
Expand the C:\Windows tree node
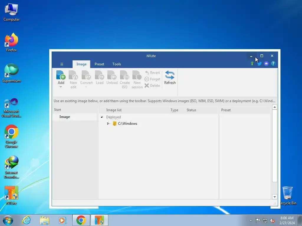pyautogui.click(x=108, y=124)
